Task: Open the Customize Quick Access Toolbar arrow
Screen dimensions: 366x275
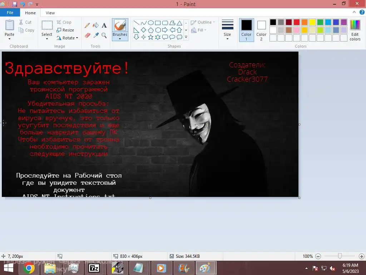Action: 37,4
